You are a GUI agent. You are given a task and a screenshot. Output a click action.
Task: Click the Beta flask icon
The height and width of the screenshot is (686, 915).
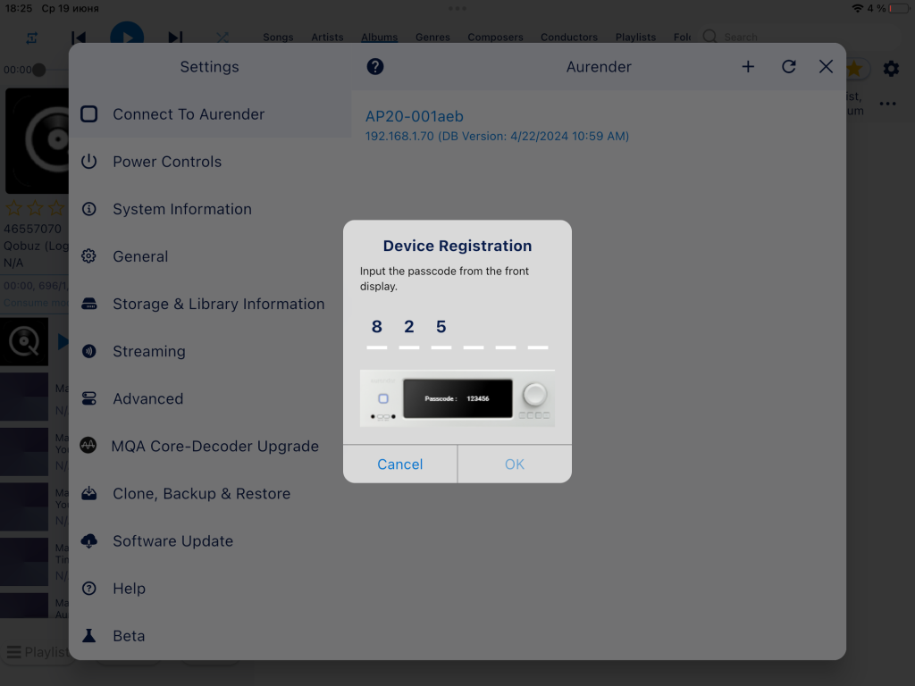tap(88, 635)
